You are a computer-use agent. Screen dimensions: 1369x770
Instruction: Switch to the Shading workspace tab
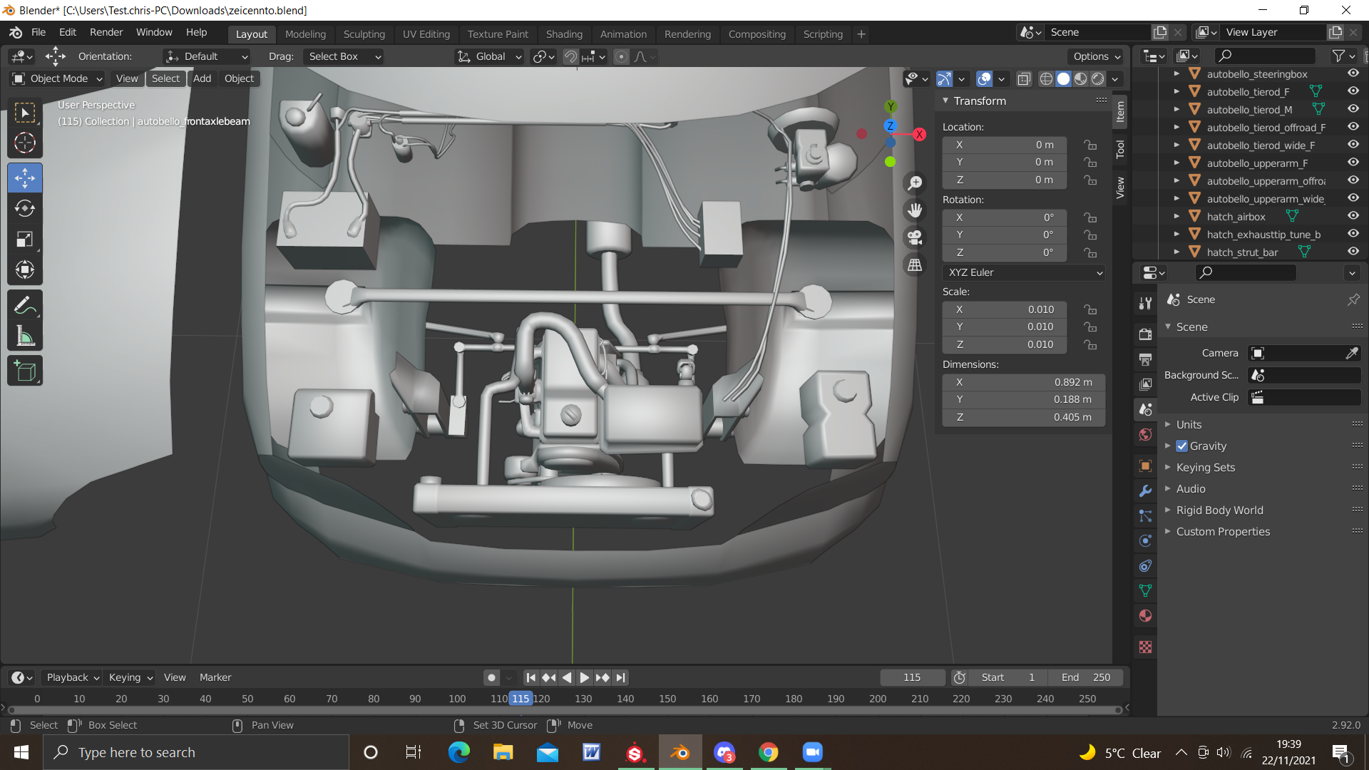pyautogui.click(x=563, y=34)
